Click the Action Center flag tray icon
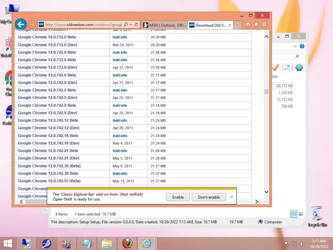Screen dimensions: 333x250 click(x=286, y=244)
